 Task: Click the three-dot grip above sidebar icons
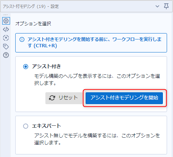point(6,15)
